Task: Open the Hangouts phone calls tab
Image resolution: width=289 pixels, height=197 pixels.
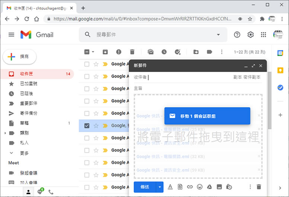Action: point(51,192)
